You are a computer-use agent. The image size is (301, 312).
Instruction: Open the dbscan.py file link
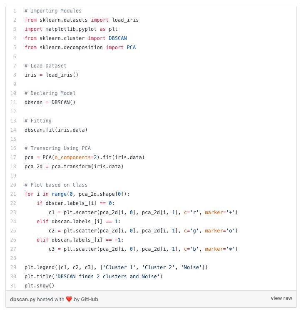pyautogui.click(x=23, y=299)
